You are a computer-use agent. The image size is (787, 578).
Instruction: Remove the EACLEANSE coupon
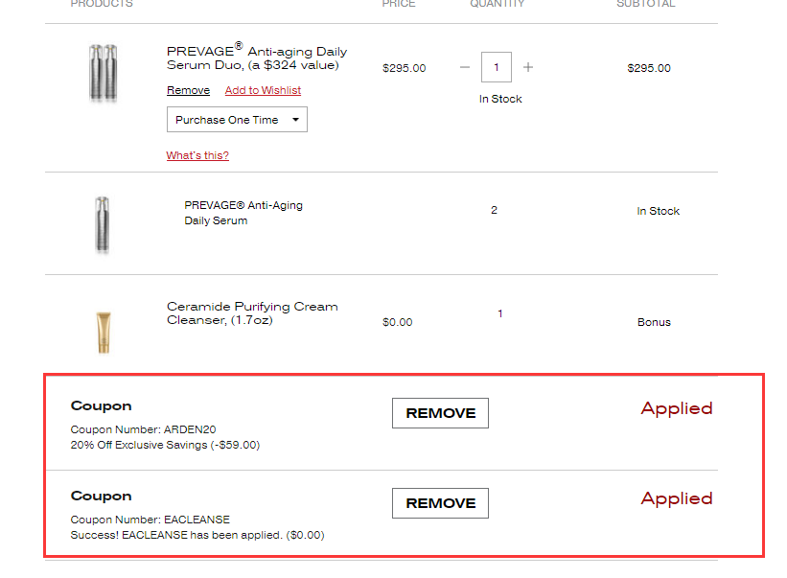tap(440, 503)
